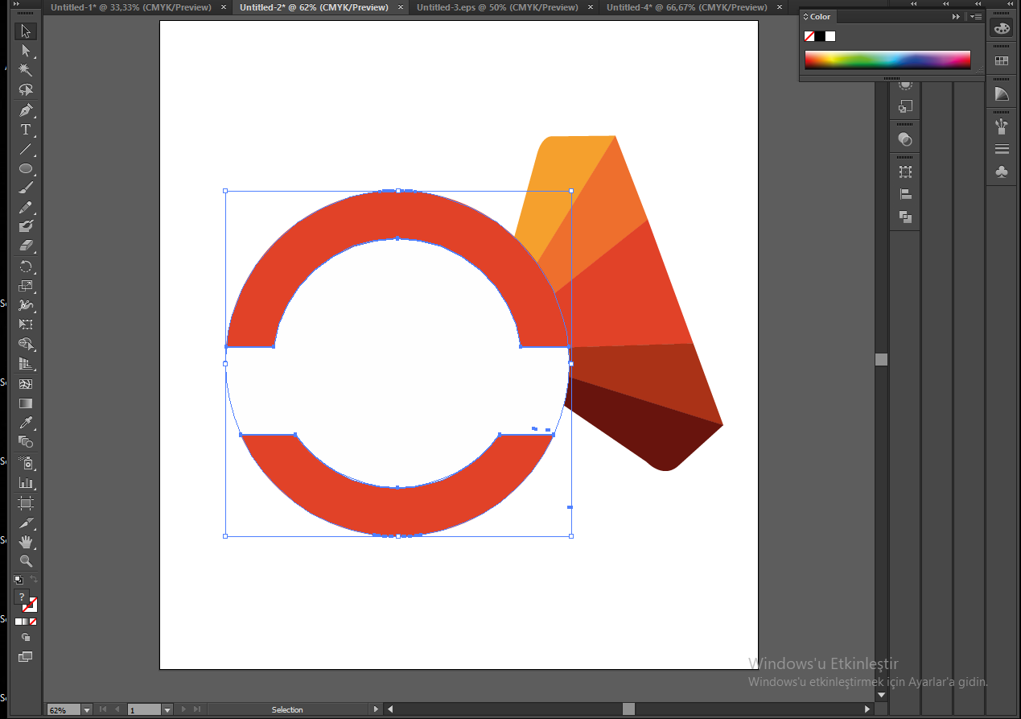Select the Pencil tool
The width and height of the screenshot is (1021, 719).
point(26,208)
